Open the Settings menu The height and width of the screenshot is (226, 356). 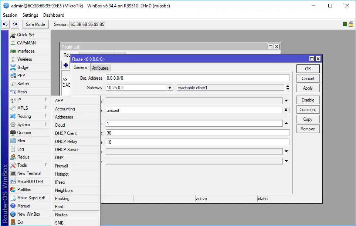(x=30, y=15)
